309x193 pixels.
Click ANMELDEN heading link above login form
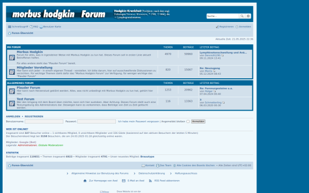click(x=13, y=117)
